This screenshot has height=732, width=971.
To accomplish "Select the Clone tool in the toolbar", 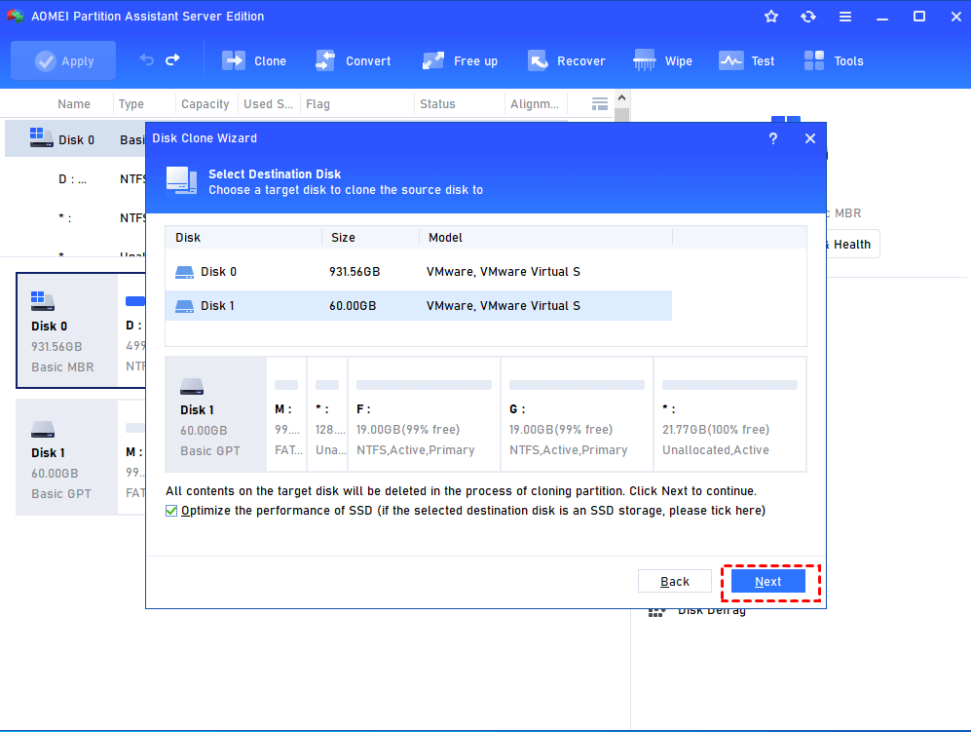I will click(x=254, y=60).
